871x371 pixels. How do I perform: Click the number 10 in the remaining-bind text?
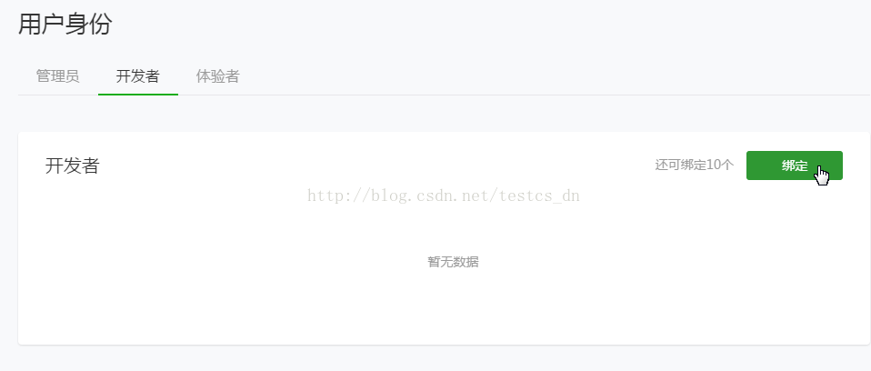(x=713, y=165)
